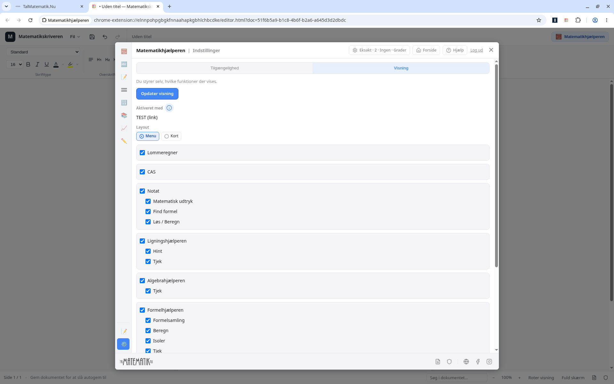The height and width of the screenshot is (384, 614).
Task: Toggle the Formelsamling checkbox
Action: [x=148, y=320]
